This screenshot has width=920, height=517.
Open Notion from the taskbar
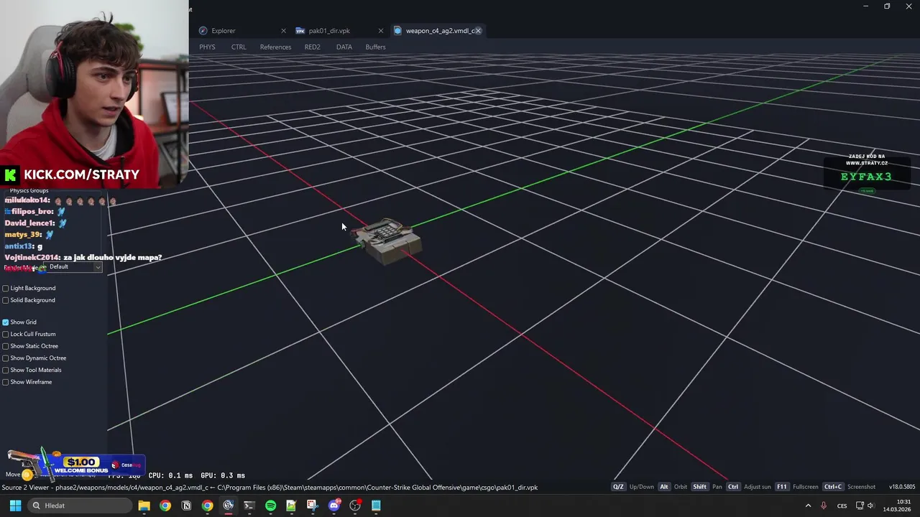pos(186,506)
